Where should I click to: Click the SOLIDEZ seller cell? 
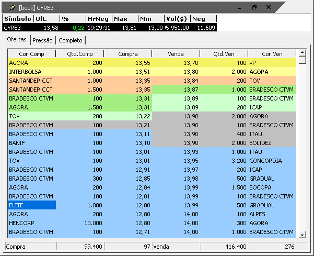(x=272, y=143)
